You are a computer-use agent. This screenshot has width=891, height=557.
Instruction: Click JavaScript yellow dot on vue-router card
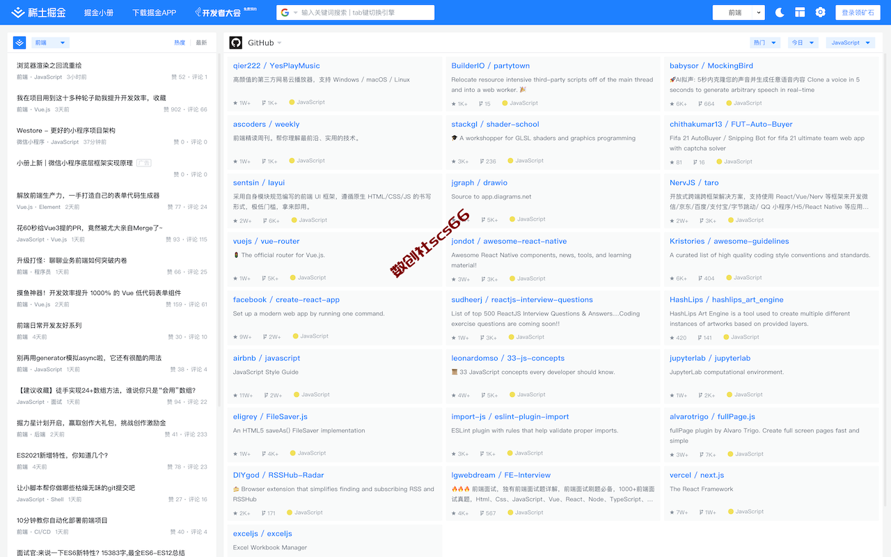(x=292, y=278)
